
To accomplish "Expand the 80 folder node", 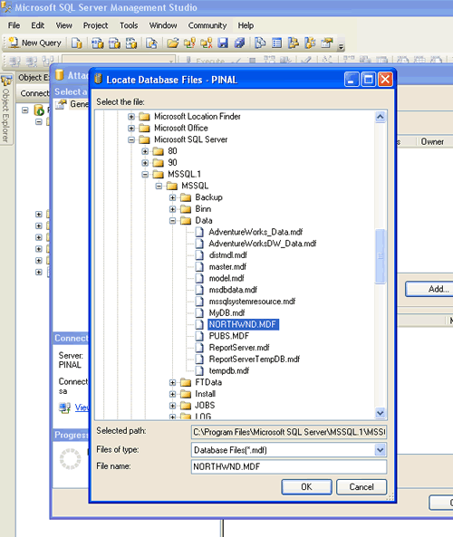I will 145,151.
